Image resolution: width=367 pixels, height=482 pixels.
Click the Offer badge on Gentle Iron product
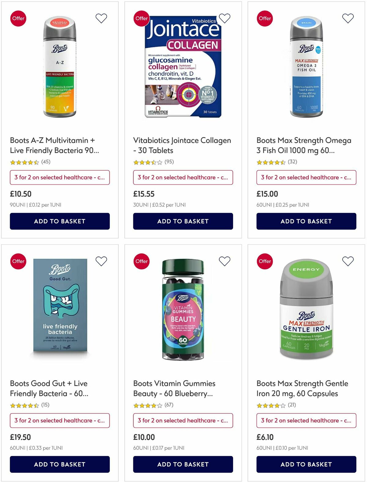tap(265, 261)
